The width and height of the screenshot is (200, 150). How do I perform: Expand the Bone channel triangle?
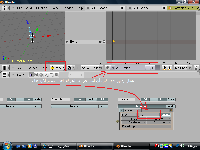click(67, 42)
